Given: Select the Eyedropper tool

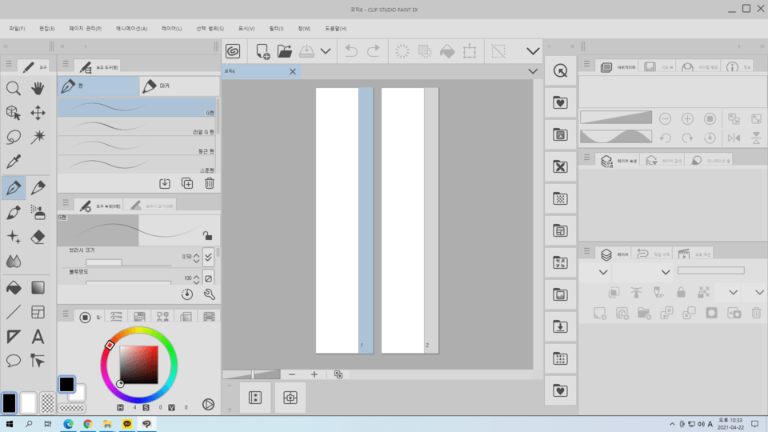Looking at the screenshot, I should click(x=14, y=162).
